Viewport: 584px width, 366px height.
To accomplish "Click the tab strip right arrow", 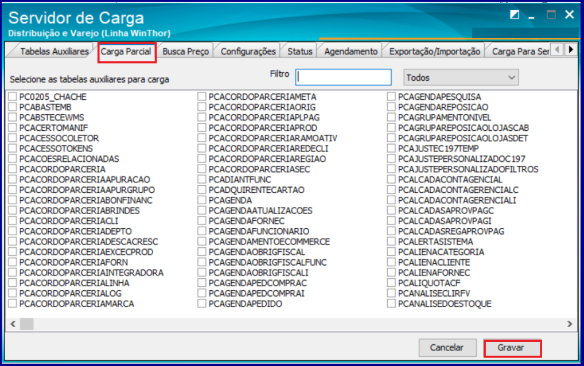I will click(571, 49).
